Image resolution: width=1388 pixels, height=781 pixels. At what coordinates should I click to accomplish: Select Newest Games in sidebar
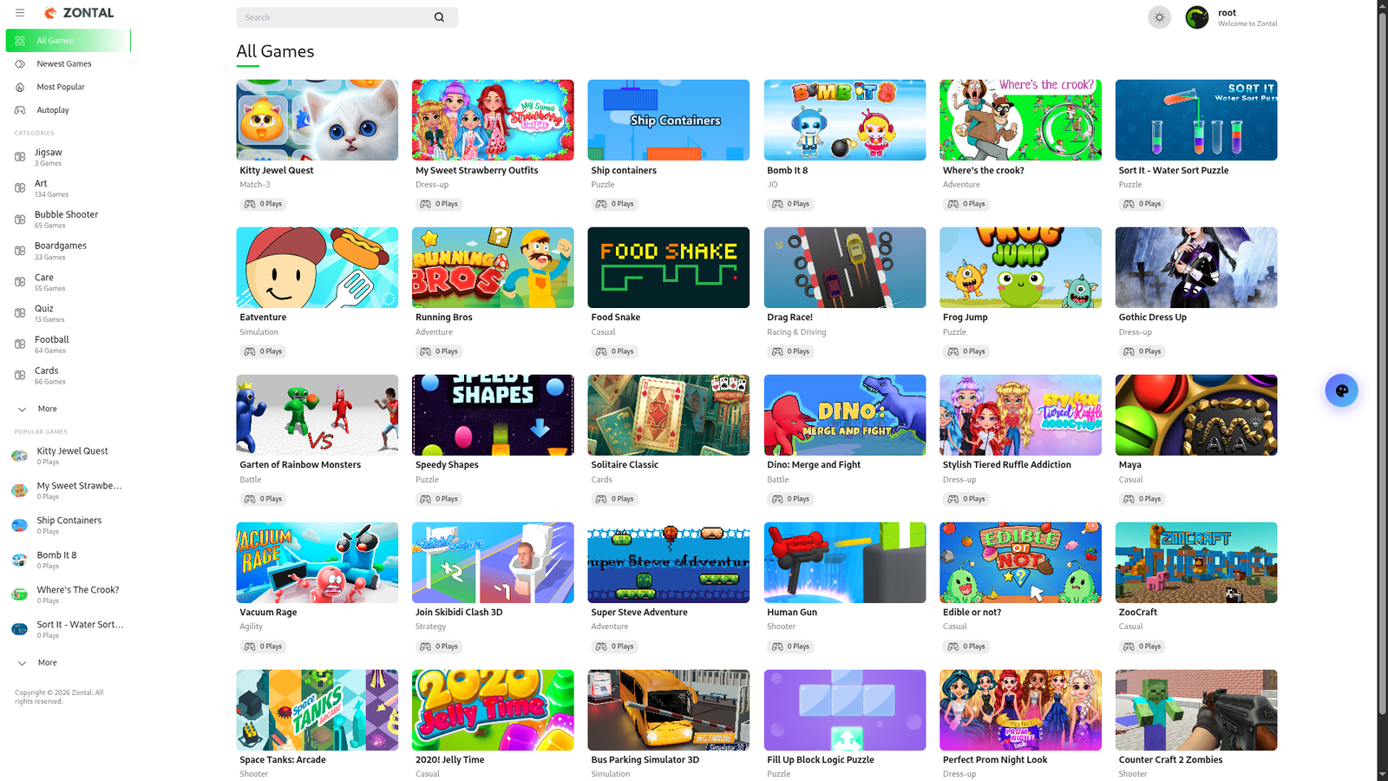(x=63, y=64)
